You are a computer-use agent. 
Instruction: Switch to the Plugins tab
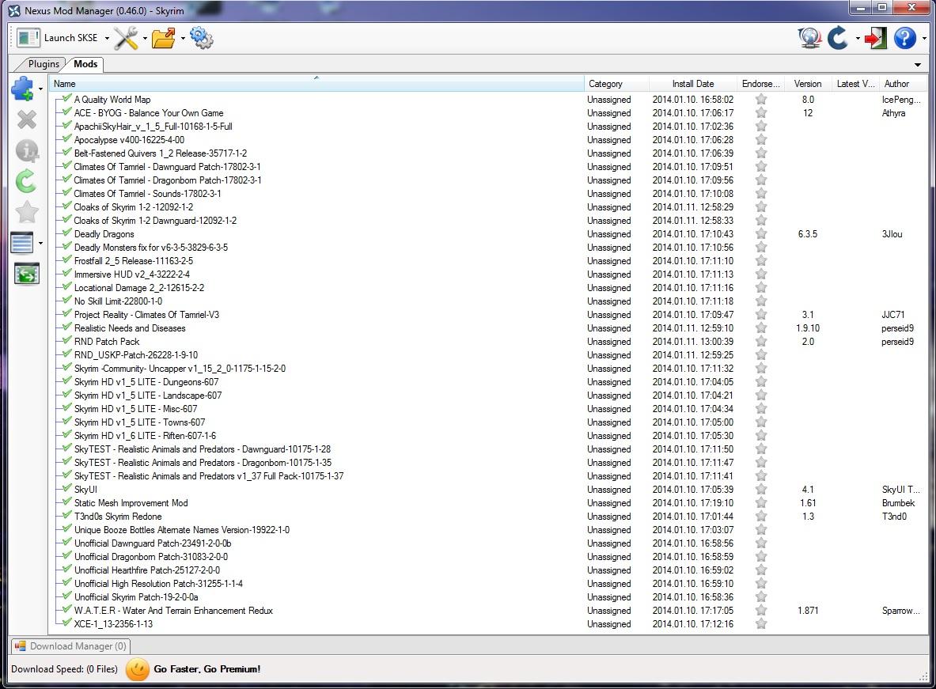44,64
